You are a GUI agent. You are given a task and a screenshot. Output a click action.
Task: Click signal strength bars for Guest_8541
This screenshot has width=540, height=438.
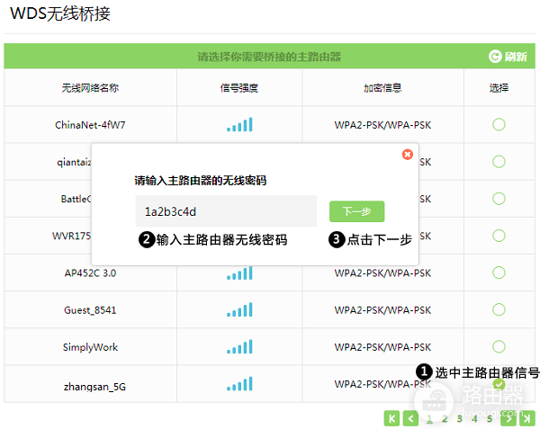[239, 309]
